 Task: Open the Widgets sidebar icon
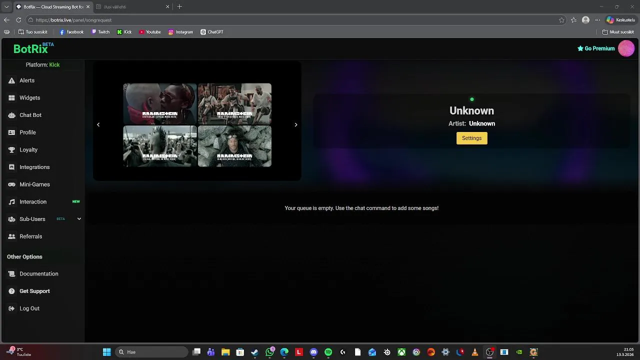(11, 98)
